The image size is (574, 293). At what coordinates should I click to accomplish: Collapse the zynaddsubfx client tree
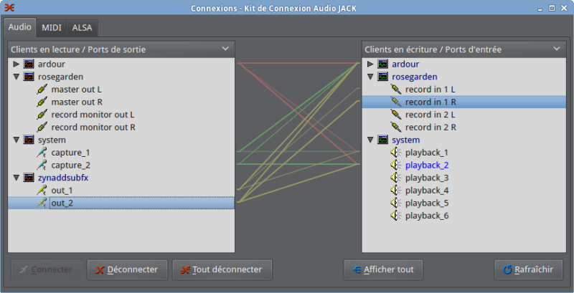pyautogui.click(x=16, y=178)
